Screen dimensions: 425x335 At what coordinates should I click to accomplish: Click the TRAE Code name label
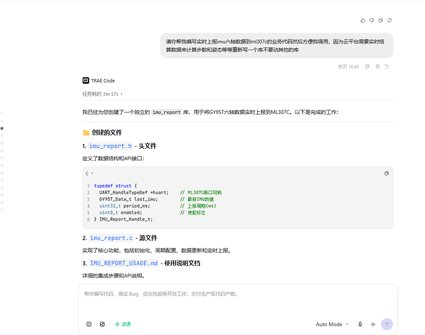click(x=103, y=80)
